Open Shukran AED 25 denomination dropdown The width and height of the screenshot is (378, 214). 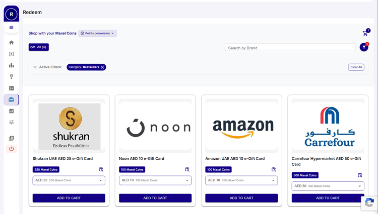[x=69, y=180]
